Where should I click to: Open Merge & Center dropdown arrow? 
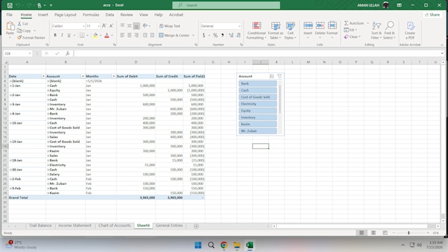pyautogui.click(x=194, y=36)
